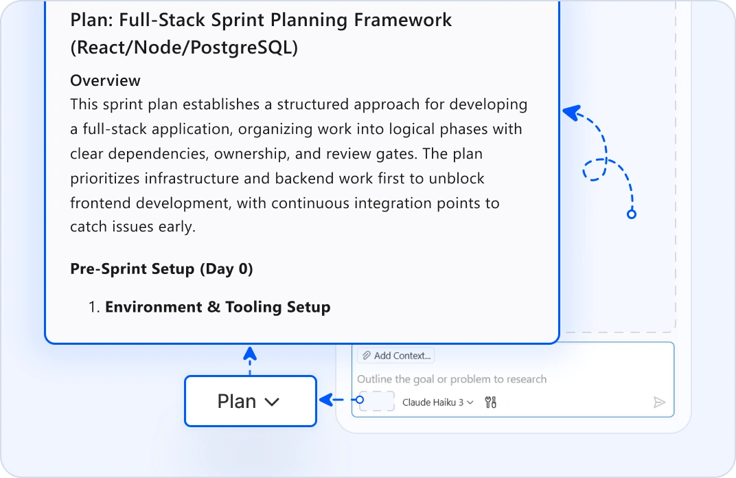This screenshot has width=736, height=478.
Task: Click the empty dashed placeholder box
Action: (x=377, y=401)
